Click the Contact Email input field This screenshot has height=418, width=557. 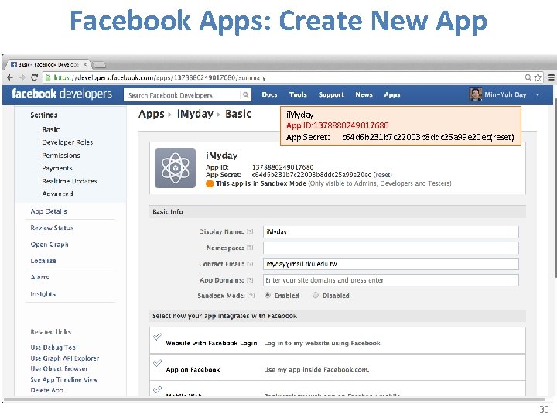(x=391, y=264)
